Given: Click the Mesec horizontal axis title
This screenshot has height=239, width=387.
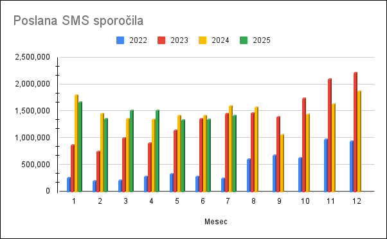Looking at the screenshot, I should click(216, 222).
